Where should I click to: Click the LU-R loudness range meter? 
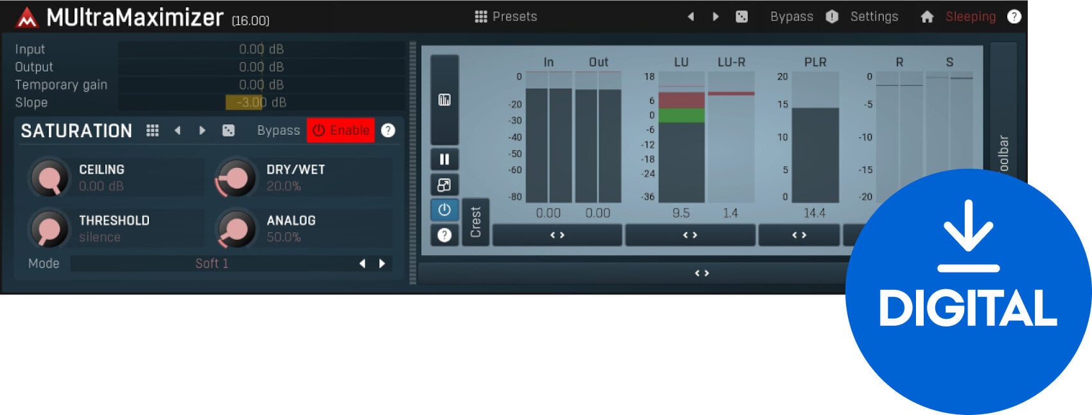point(731,137)
